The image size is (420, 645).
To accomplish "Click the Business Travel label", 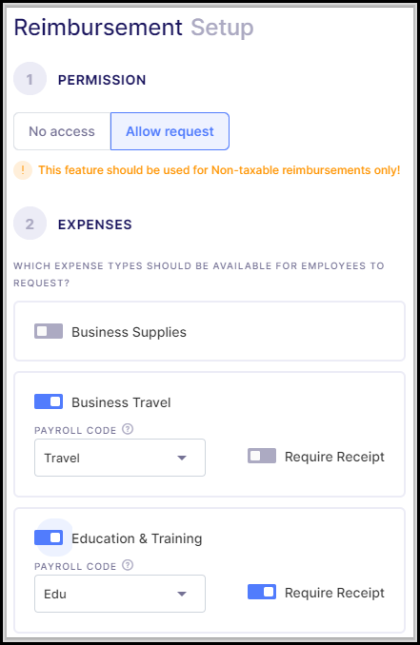I will (x=121, y=402).
